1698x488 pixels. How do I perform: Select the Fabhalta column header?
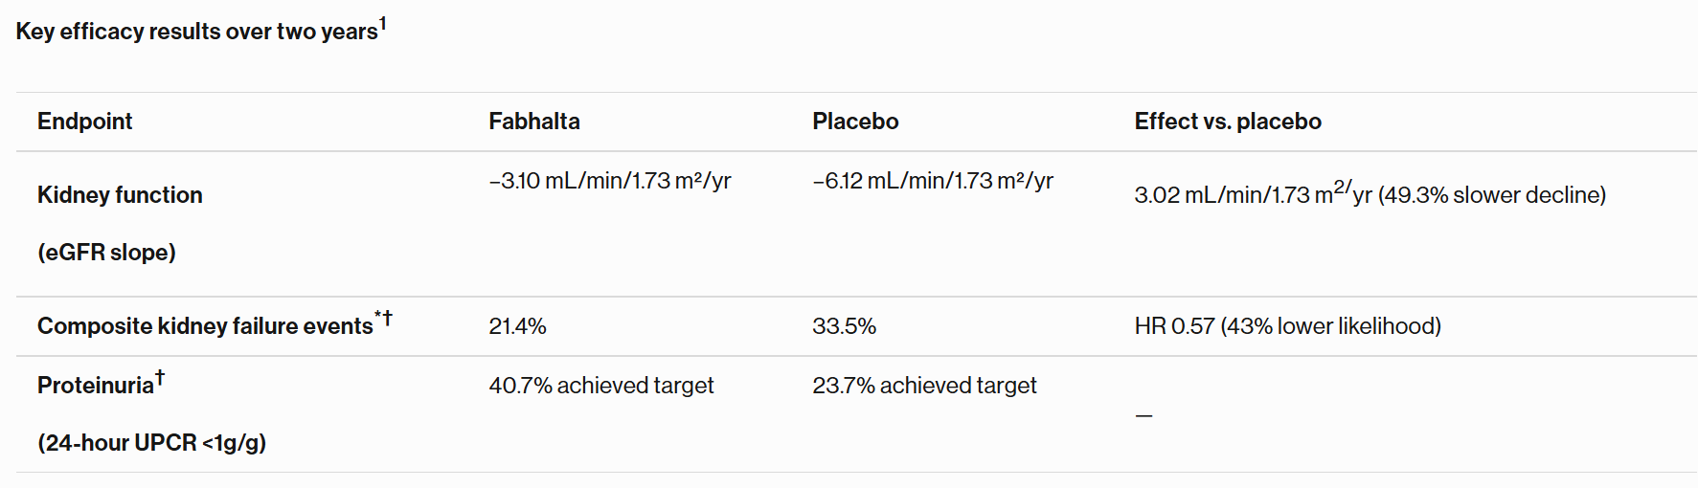(533, 122)
